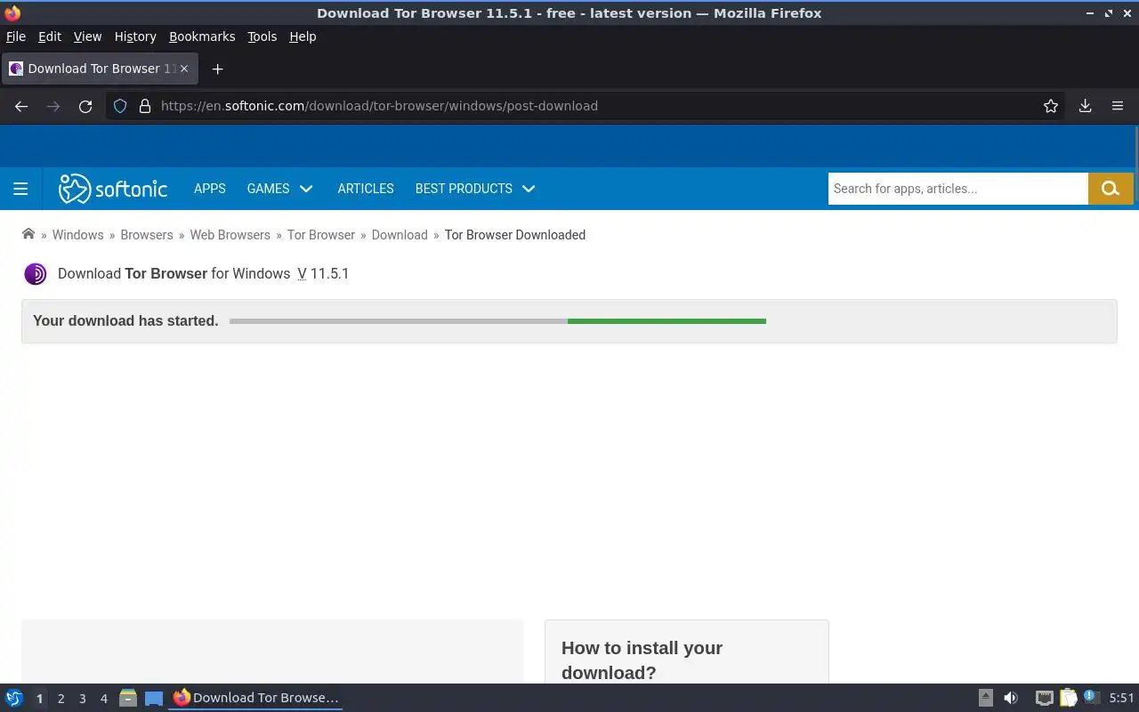Follow the Browsers breadcrumb link

click(x=147, y=235)
